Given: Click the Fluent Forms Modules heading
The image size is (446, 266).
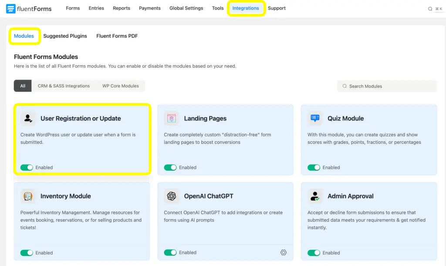Looking at the screenshot, I should (46, 57).
